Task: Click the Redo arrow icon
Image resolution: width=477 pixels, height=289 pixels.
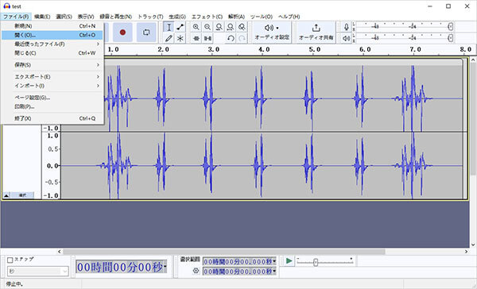Action: (x=242, y=38)
